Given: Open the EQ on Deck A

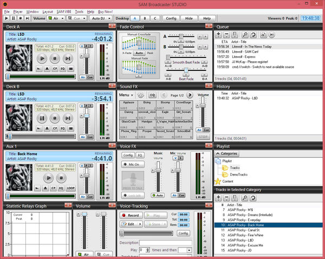Looking at the screenshot, I should pyautogui.click(x=63, y=69).
